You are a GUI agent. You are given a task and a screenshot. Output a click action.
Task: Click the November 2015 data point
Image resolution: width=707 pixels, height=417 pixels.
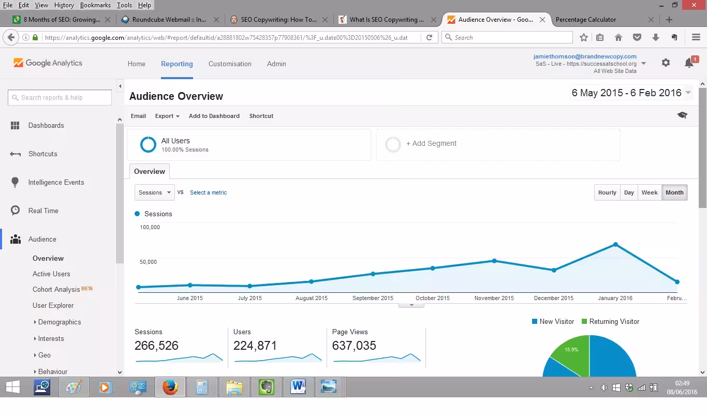(494, 261)
